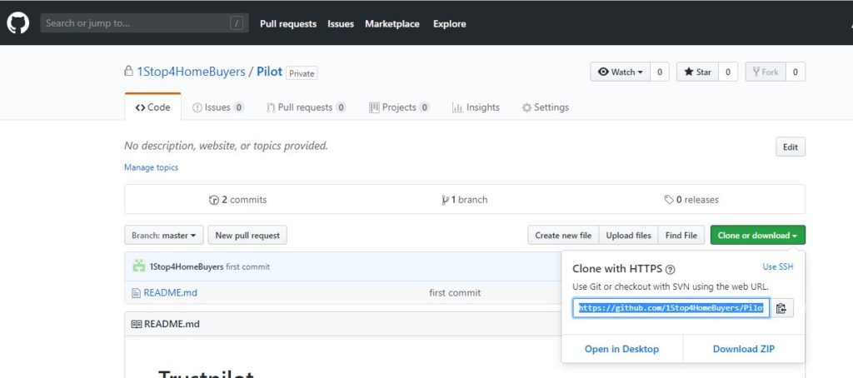Click the New pull request button
This screenshot has height=378, width=853.
tap(247, 236)
